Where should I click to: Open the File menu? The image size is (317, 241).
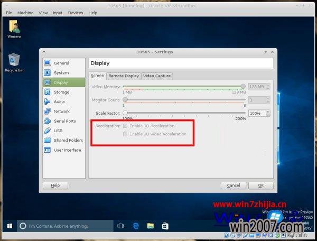tap(9, 13)
